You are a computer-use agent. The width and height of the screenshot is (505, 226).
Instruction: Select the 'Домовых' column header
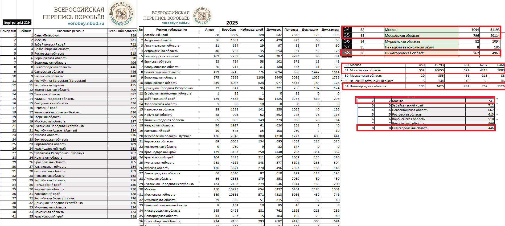[x=273, y=30]
